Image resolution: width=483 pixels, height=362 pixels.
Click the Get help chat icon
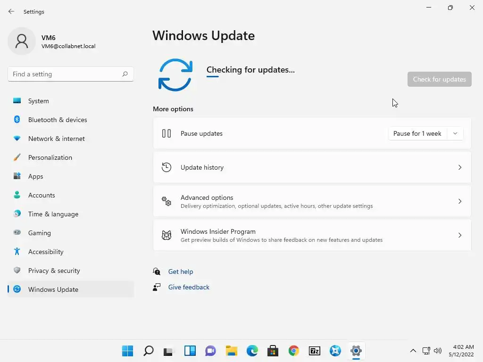[x=157, y=271]
